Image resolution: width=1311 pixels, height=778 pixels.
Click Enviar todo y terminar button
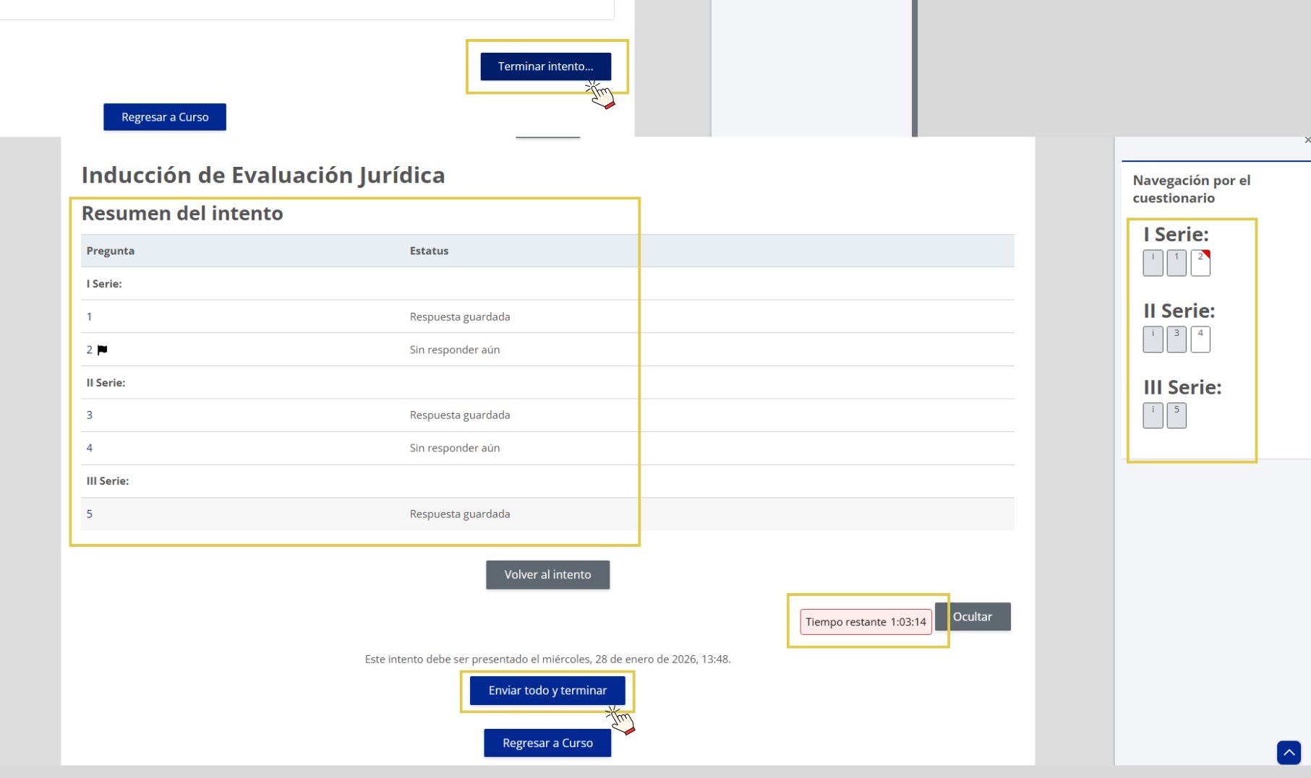[x=547, y=691]
